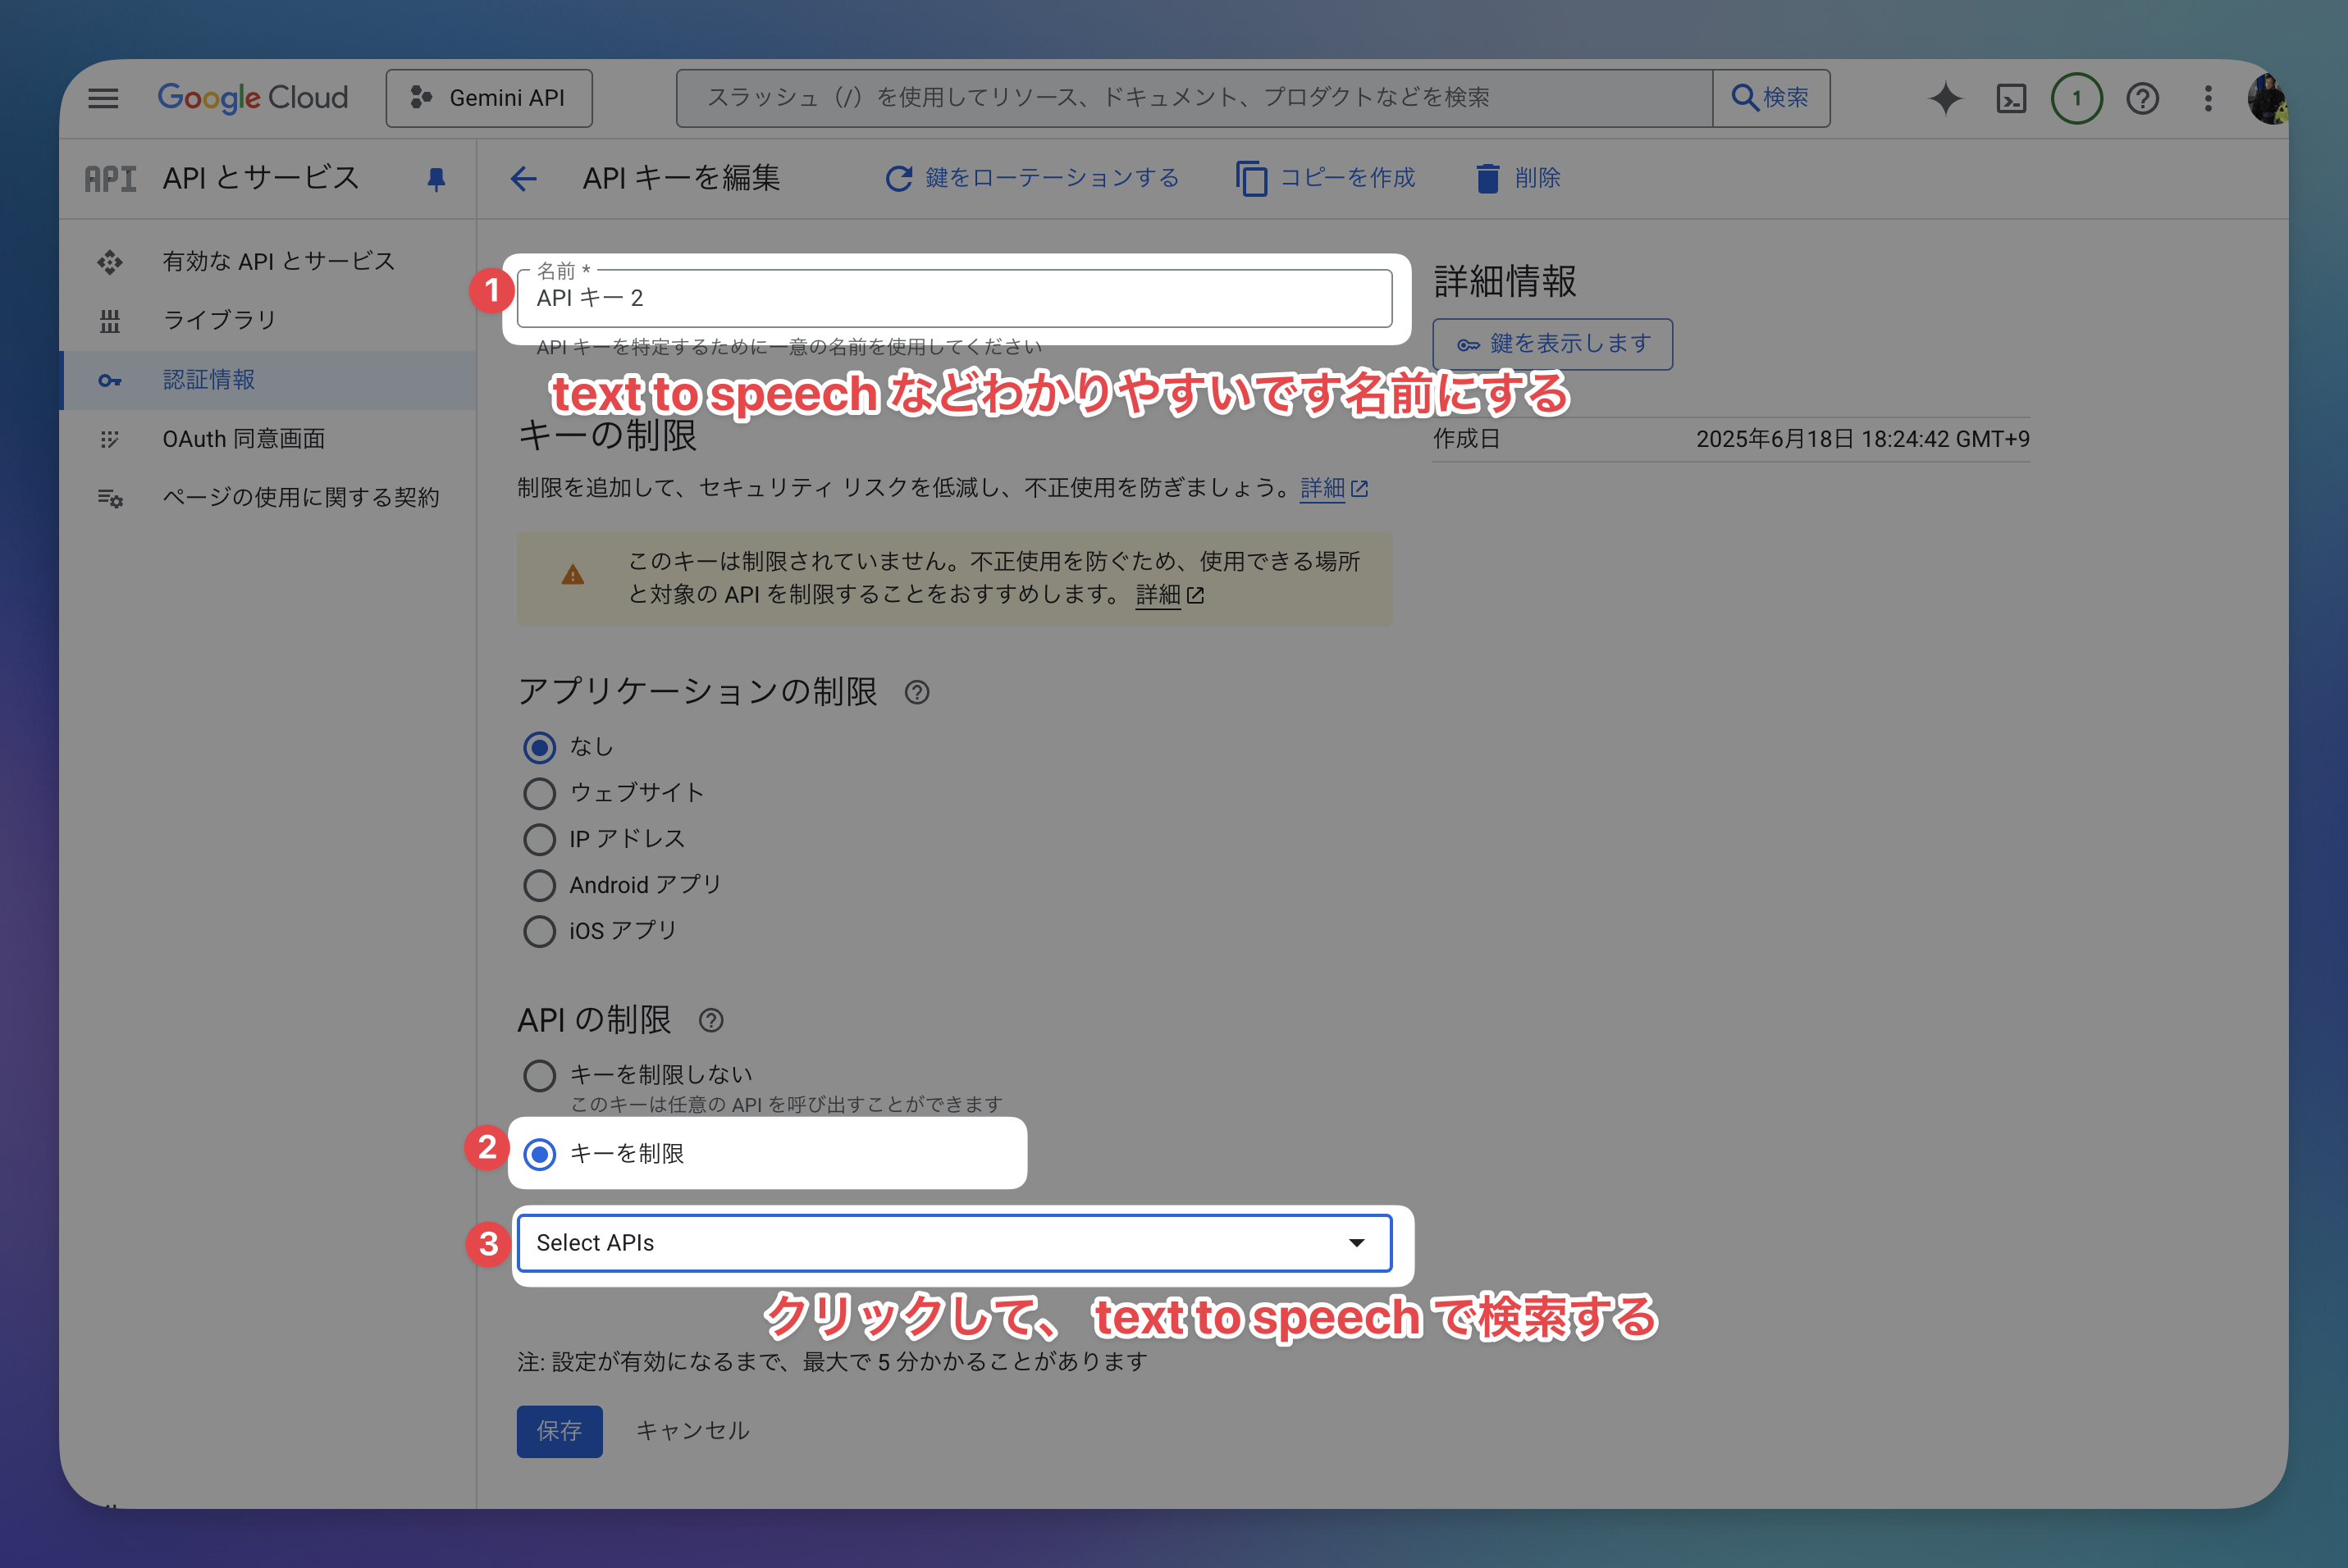This screenshot has width=2348, height=1568.
Task: Expand the Select APIs dropdown
Action: tap(953, 1243)
